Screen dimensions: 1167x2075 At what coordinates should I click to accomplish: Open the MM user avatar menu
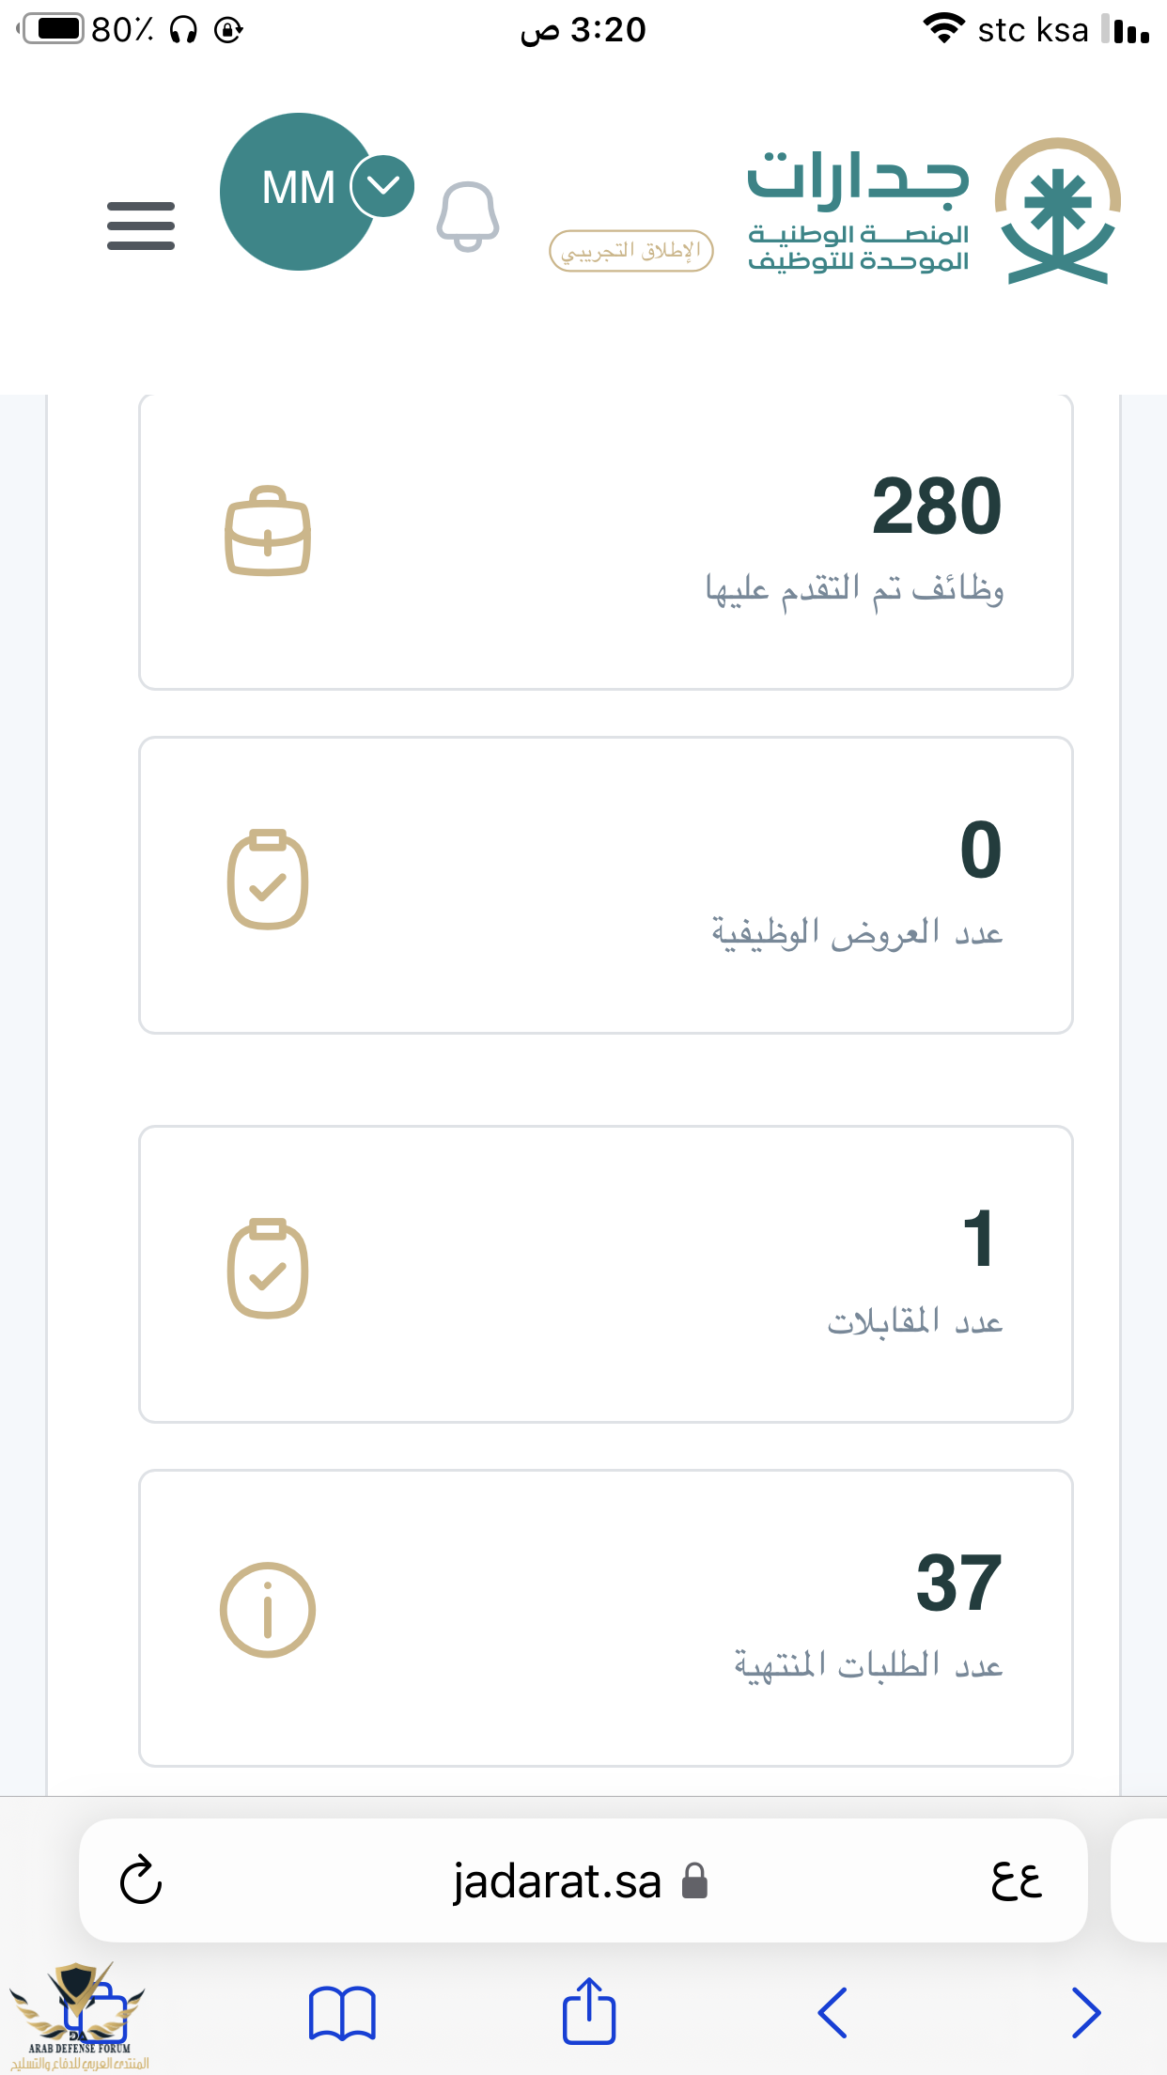pyautogui.click(x=297, y=192)
